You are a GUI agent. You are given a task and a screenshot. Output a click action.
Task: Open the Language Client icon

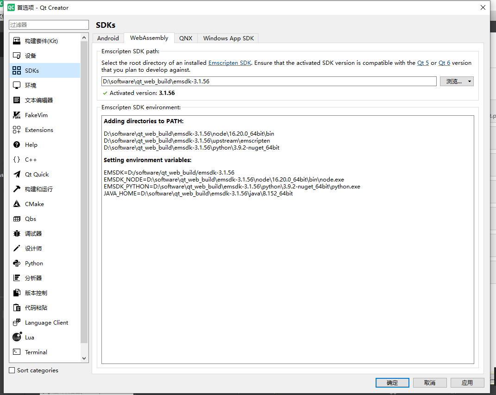pos(17,322)
